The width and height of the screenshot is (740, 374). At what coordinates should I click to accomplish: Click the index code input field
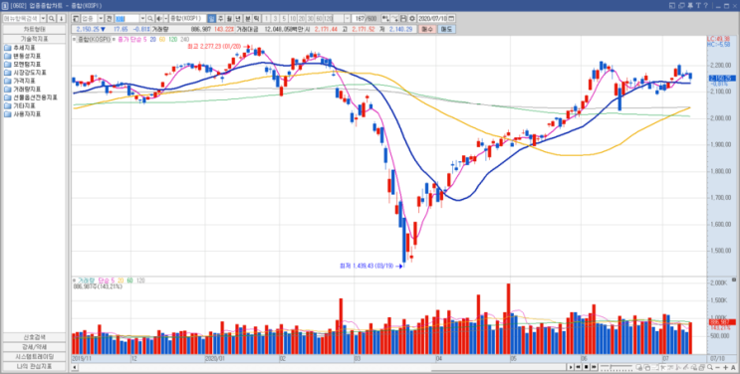click(126, 18)
